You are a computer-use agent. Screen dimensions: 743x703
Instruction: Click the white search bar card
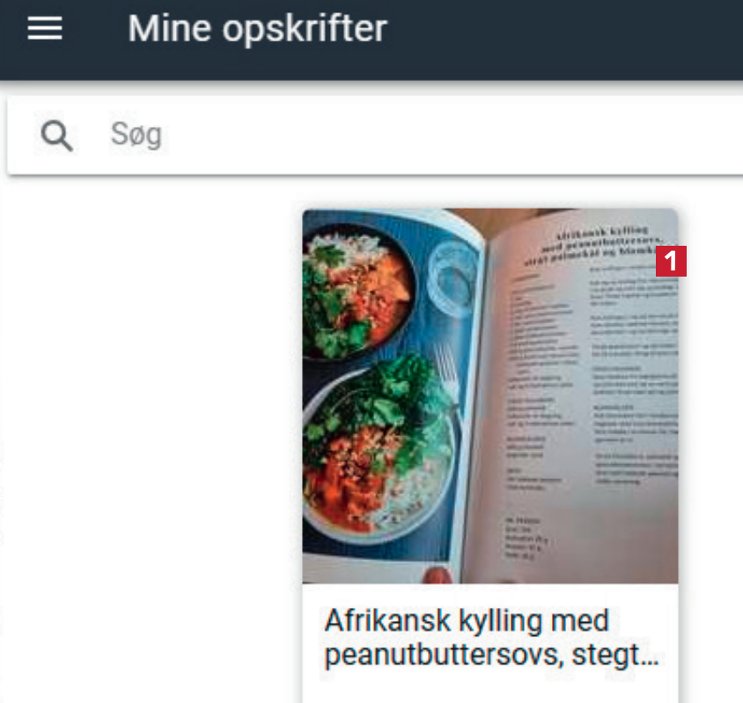coord(375,136)
